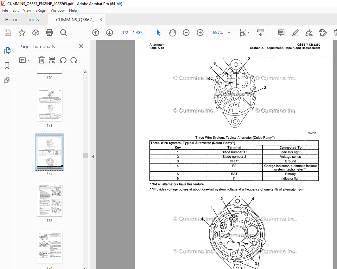337x269 pixels.
Task: Open the Help menu
Action: [73, 10]
